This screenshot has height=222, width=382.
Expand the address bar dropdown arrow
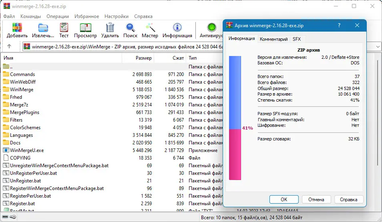click(378, 46)
